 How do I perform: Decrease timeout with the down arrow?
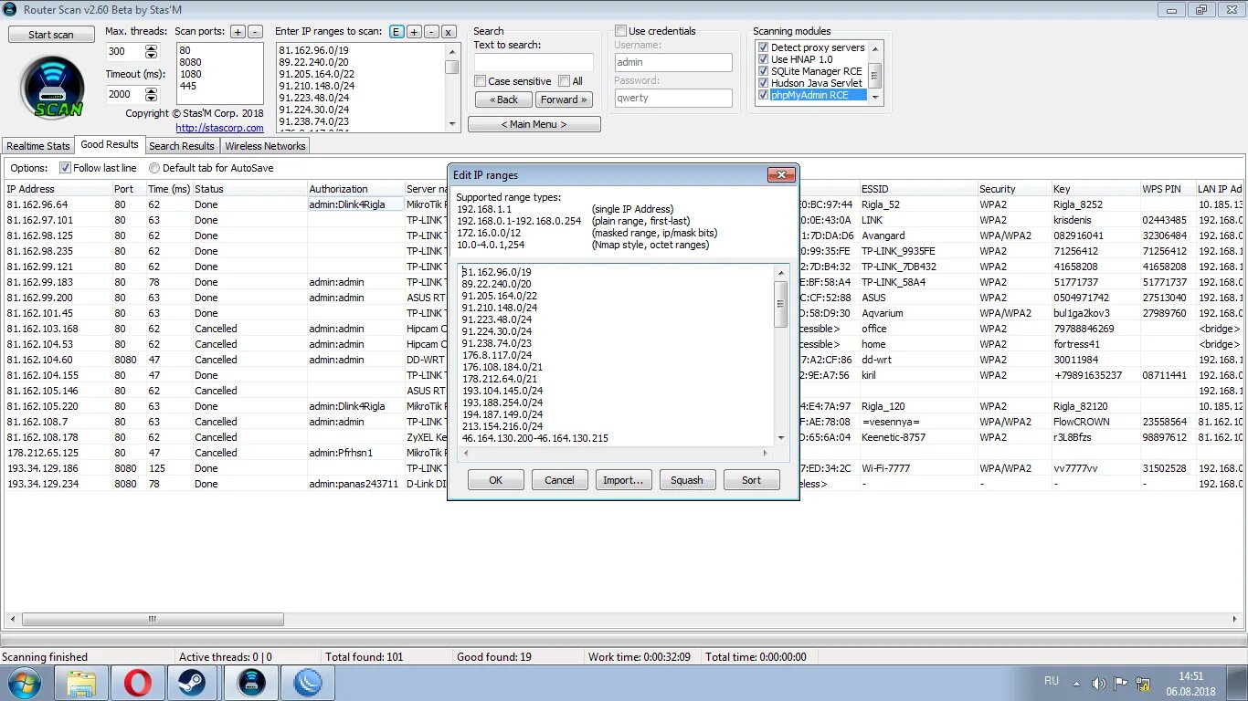[152, 97]
